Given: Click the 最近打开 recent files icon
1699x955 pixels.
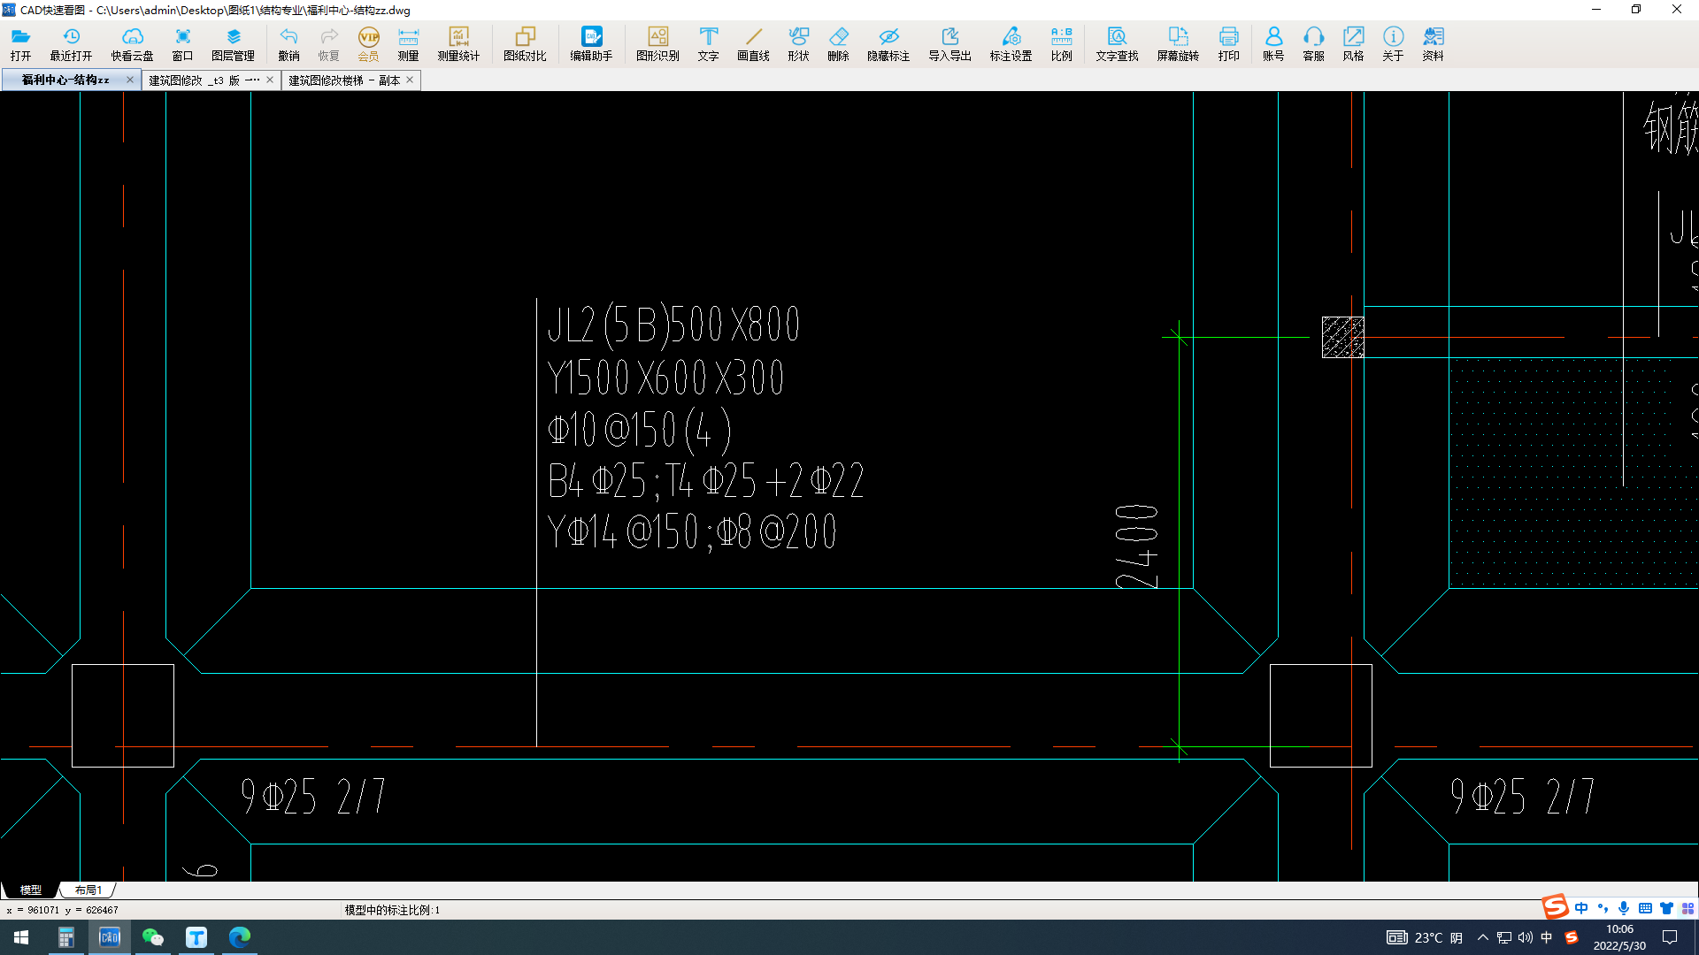Looking at the screenshot, I should pos(71,44).
